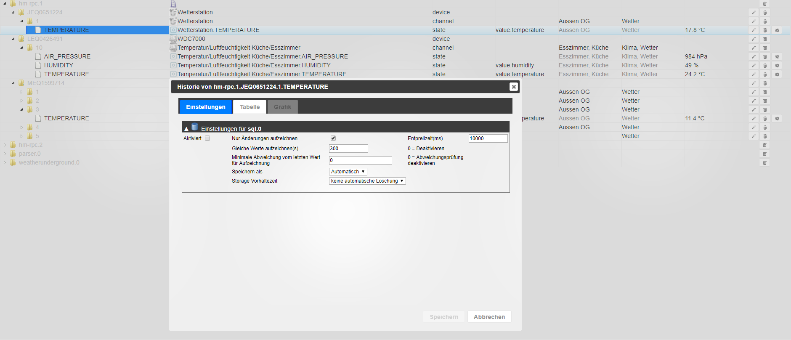The image size is (791, 340).
Task: Open gear settings for the 984 hPa row
Action: [777, 57]
